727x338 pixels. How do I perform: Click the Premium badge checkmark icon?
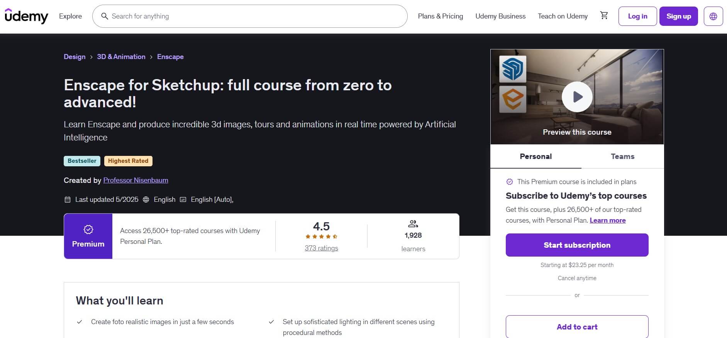point(88,230)
